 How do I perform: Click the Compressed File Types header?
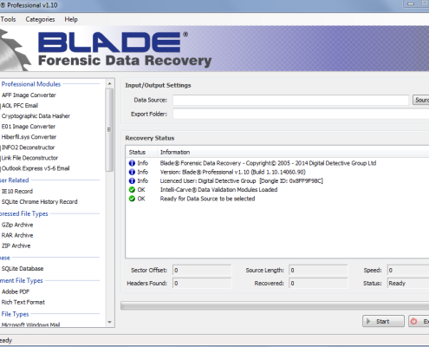point(24,213)
